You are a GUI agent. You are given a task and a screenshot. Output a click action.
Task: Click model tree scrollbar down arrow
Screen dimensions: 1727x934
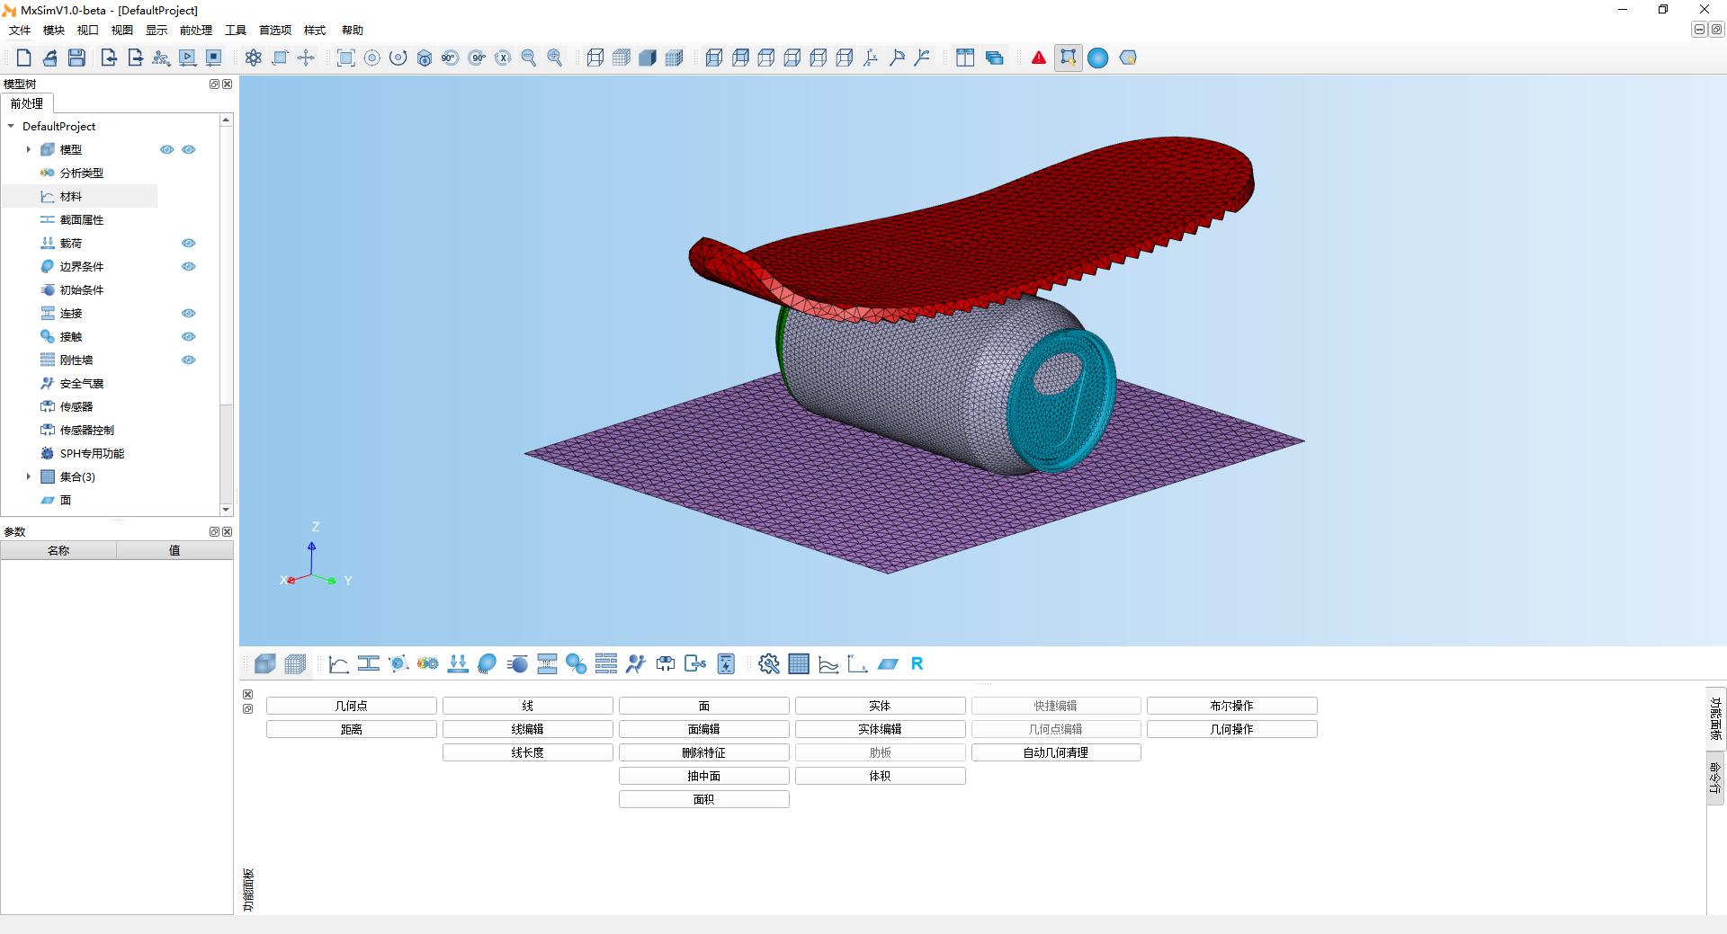[226, 510]
